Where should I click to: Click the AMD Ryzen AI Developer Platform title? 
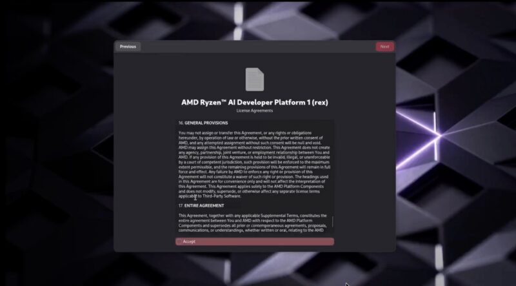(x=255, y=102)
